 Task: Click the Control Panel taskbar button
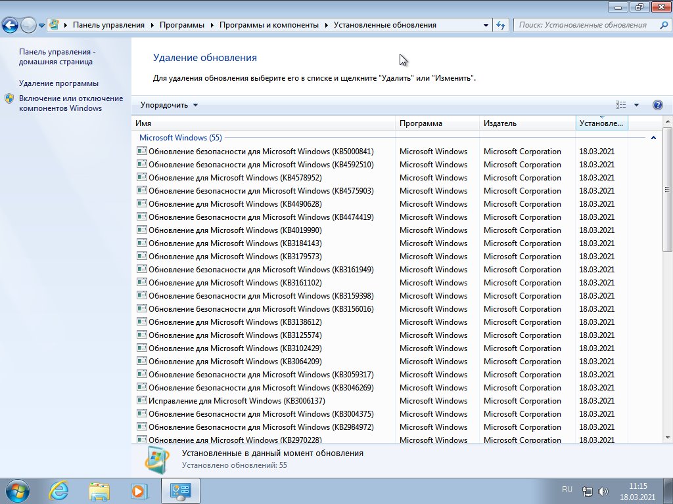(x=180, y=491)
